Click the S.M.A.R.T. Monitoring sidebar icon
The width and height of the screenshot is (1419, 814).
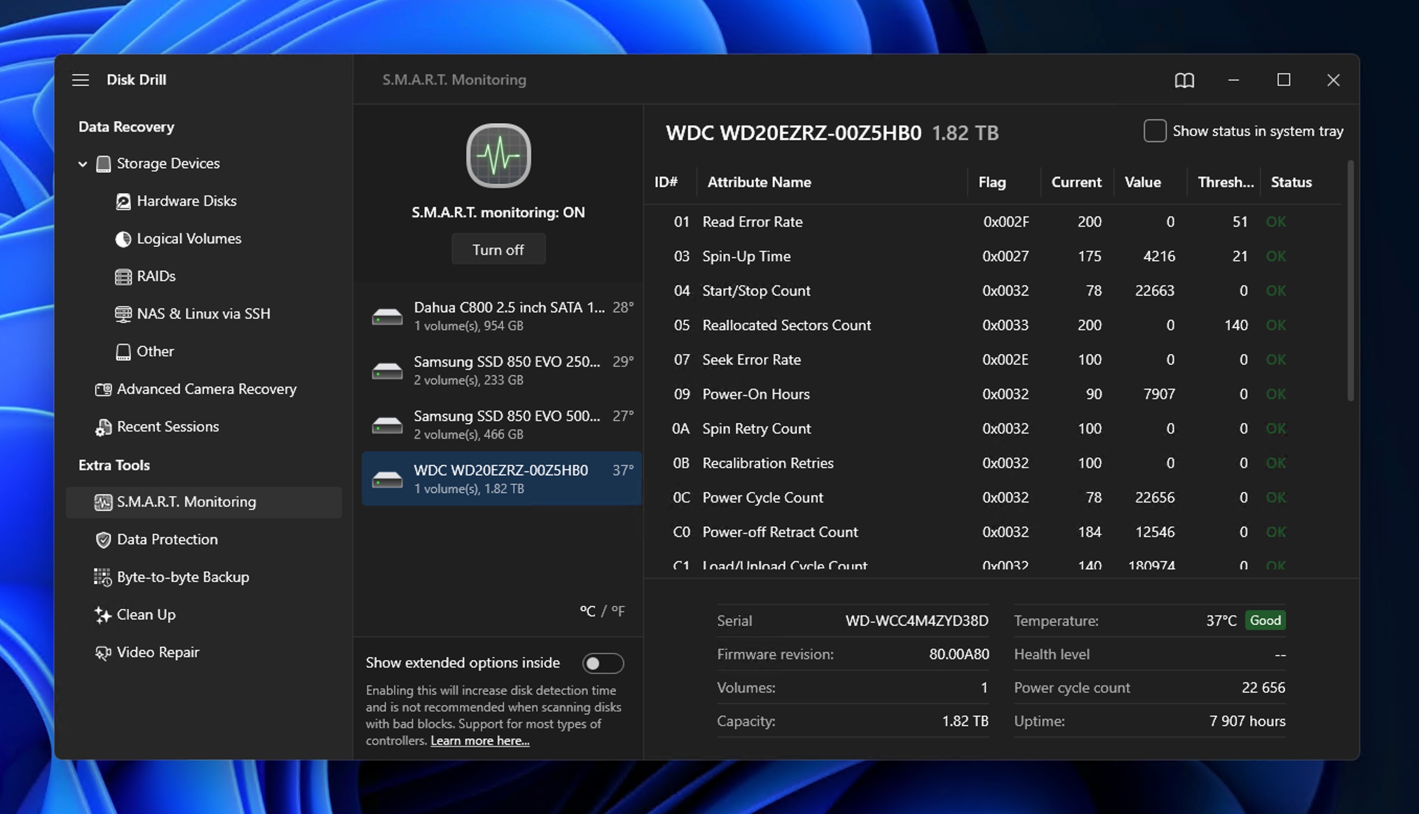point(104,502)
